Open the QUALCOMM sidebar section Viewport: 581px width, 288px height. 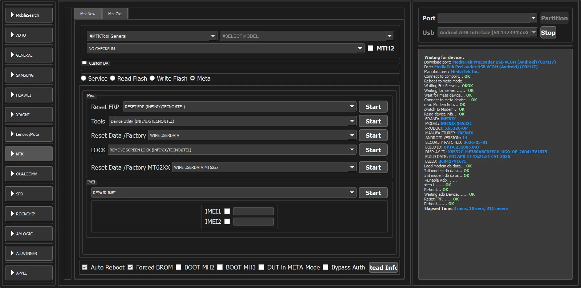pos(29,174)
